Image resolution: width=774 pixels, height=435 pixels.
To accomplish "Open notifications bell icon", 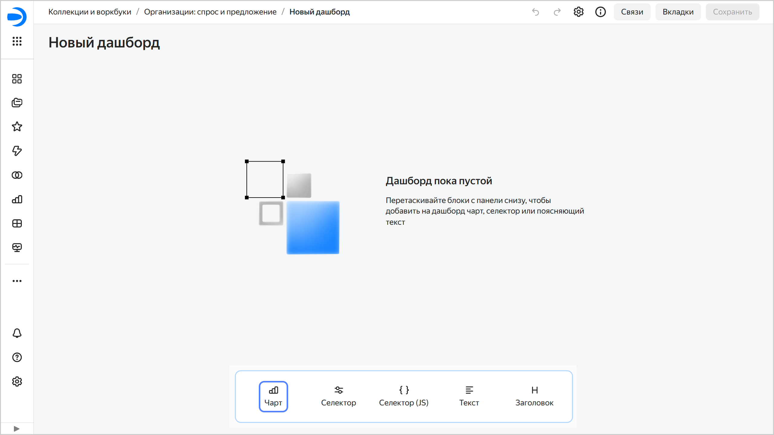I will 17,333.
